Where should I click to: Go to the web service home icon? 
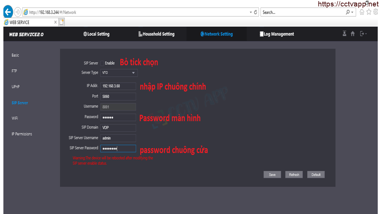pos(353,34)
